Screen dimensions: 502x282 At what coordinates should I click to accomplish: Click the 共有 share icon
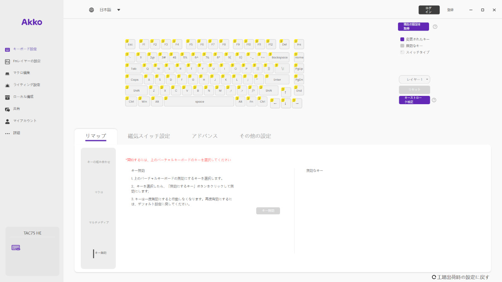[7, 109]
